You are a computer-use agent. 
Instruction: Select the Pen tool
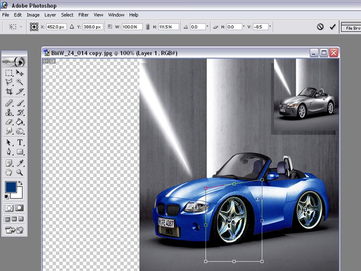pos(9,152)
